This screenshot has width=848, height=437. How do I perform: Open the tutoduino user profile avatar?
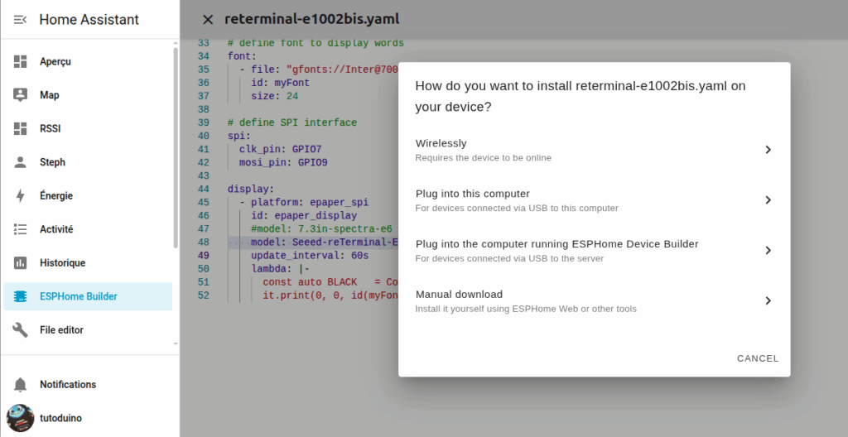[x=20, y=418]
